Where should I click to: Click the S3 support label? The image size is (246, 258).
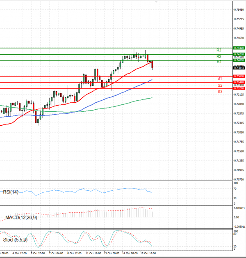pos(220,92)
